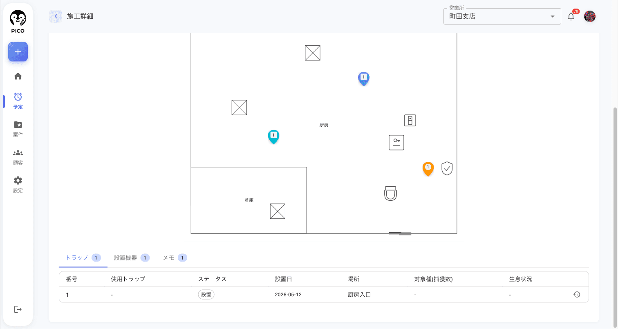This screenshot has width=618, height=329.
Task: Switch to the 設置機器 tab
Action: (x=132, y=258)
